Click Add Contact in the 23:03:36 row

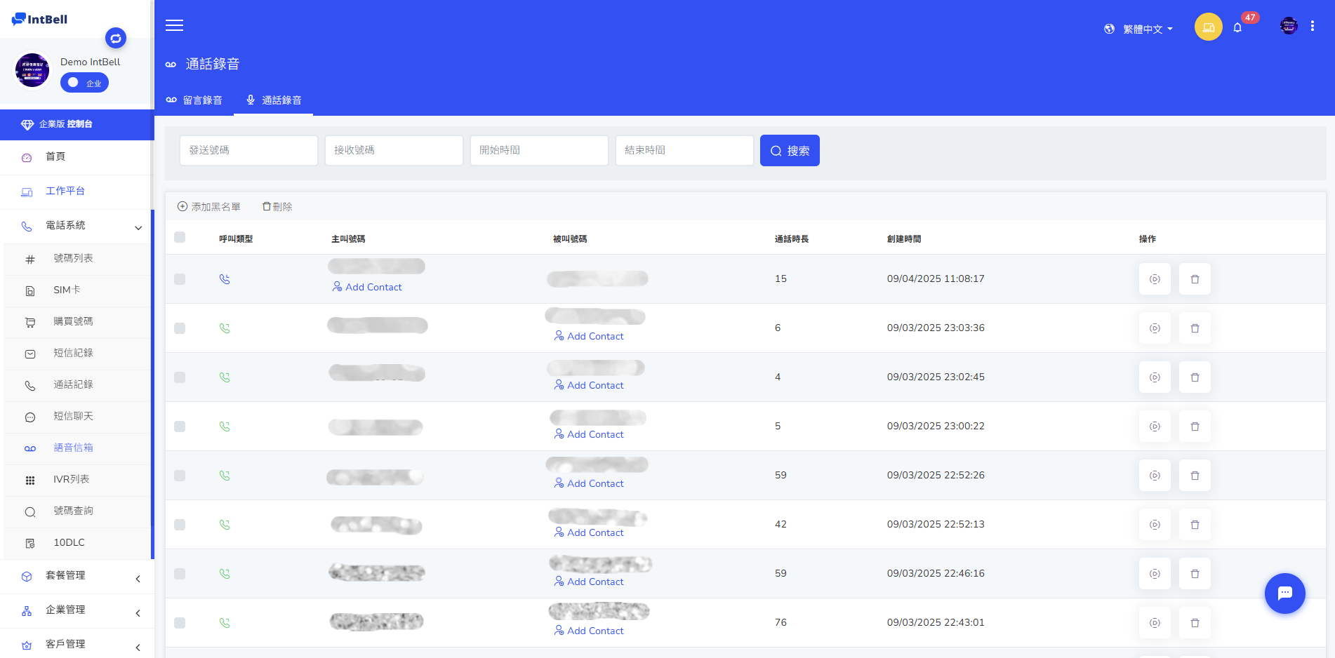tap(589, 336)
